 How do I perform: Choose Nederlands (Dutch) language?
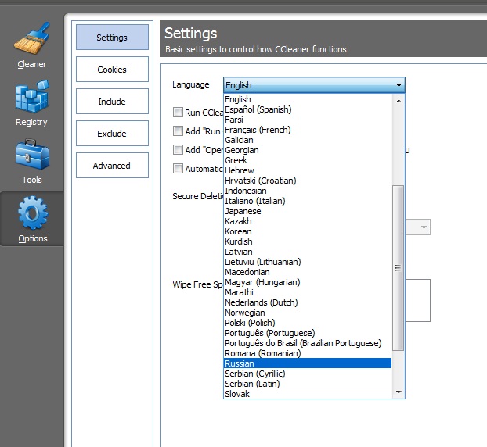pyautogui.click(x=308, y=302)
